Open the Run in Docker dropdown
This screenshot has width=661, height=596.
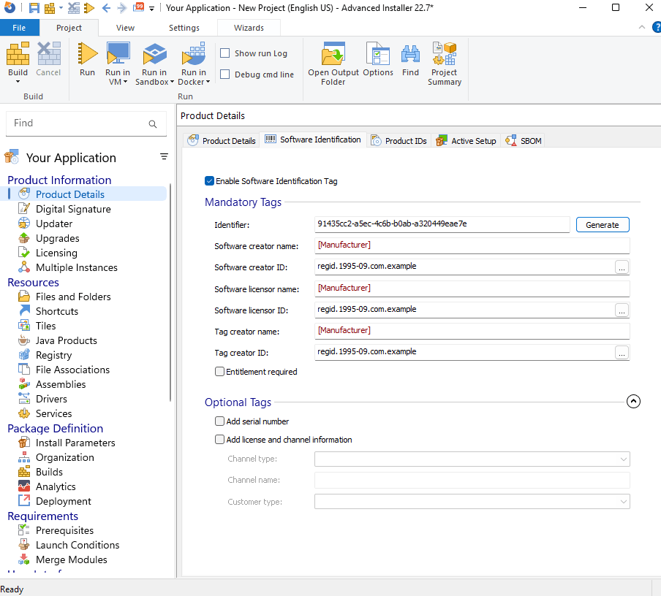[208, 82]
